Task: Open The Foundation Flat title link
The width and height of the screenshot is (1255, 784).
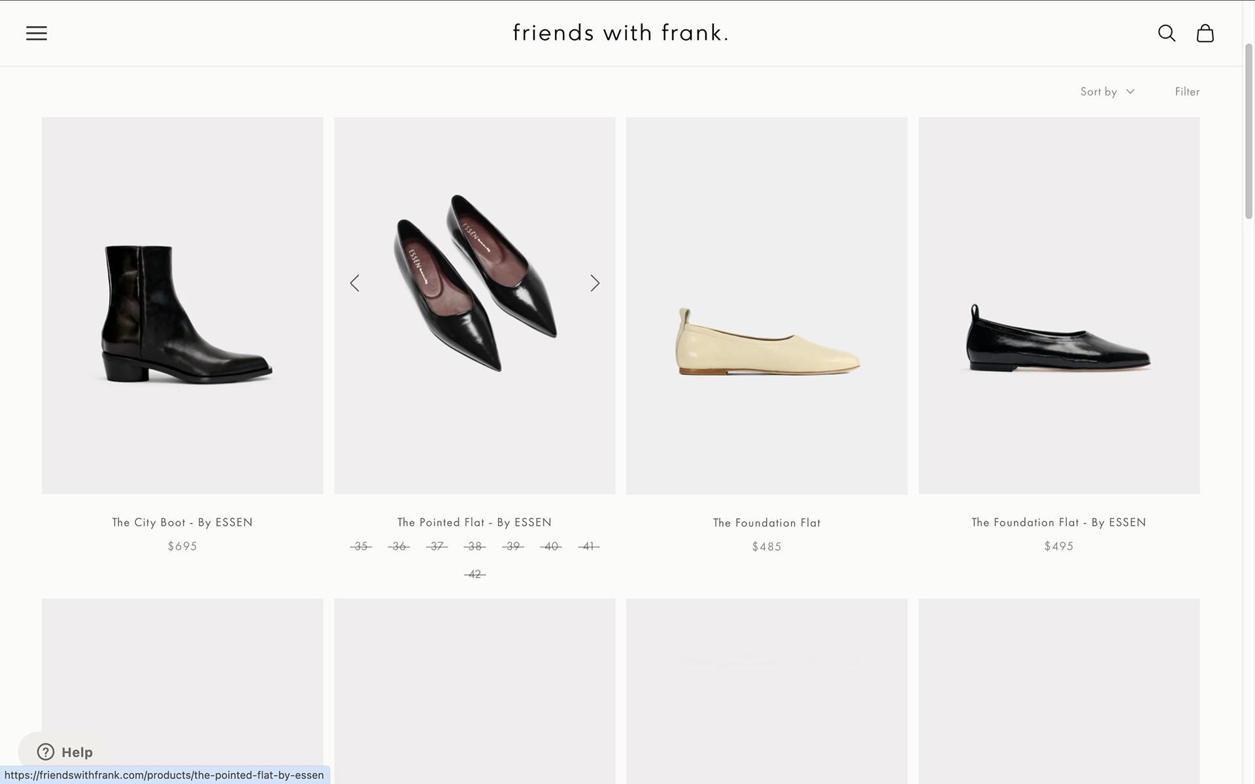Action: [x=767, y=523]
